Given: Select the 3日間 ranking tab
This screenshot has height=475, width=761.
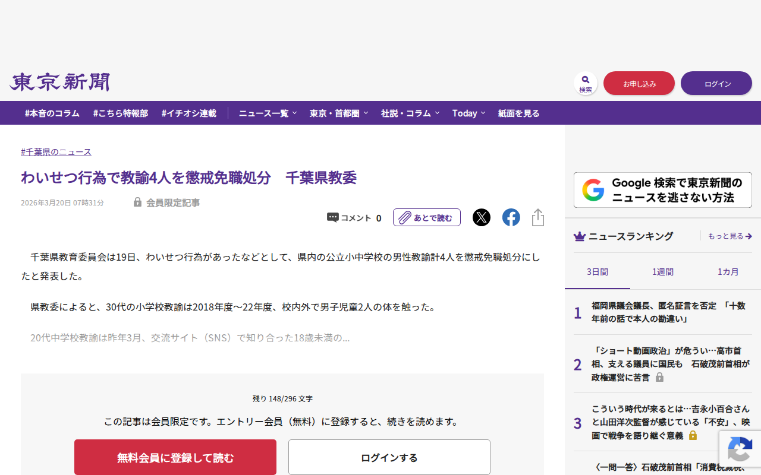Looking at the screenshot, I should [x=598, y=272].
